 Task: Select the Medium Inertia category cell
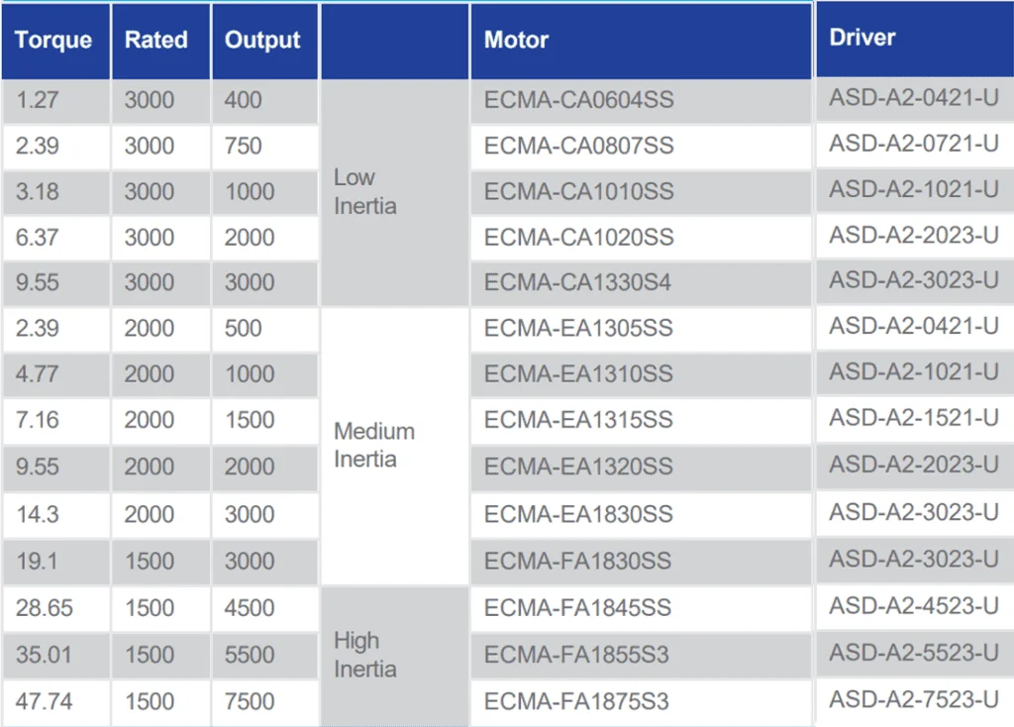pyautogui.click(x=394, y=447)
